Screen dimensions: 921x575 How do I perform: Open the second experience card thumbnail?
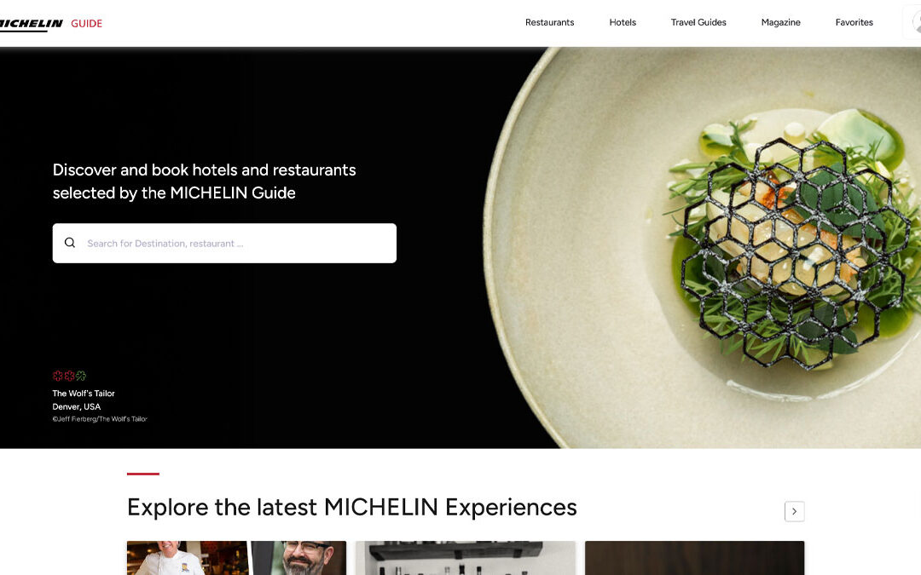466,558
